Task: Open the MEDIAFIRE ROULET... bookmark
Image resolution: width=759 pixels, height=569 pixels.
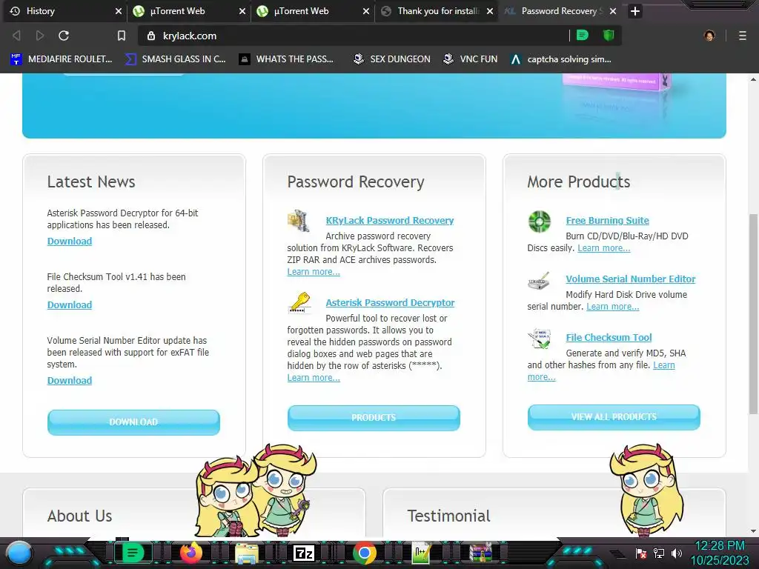Action: (62, 59)
